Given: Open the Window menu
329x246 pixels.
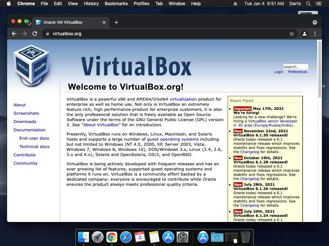Looking at the screenshot, I should tap(177, 4).
